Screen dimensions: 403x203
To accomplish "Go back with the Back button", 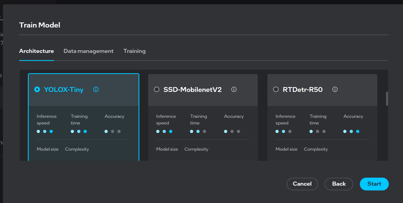I will [x=339, y=184].
